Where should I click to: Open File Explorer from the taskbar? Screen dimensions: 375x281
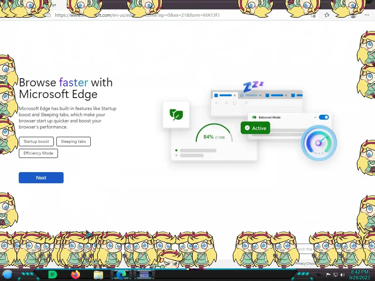(98, 275)
